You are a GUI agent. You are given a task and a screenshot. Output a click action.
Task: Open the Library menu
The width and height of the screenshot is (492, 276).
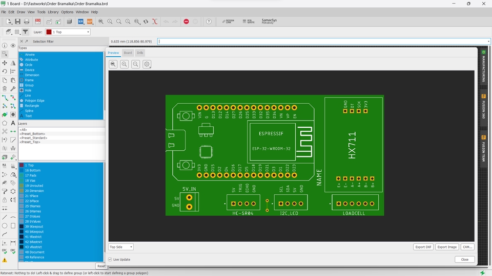pyautogui.click(x=53, y=12)
